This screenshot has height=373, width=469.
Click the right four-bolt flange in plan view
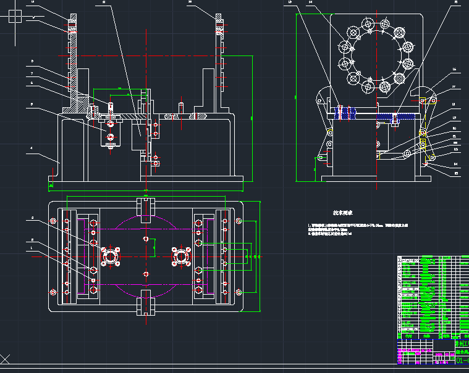pos(181,256)
